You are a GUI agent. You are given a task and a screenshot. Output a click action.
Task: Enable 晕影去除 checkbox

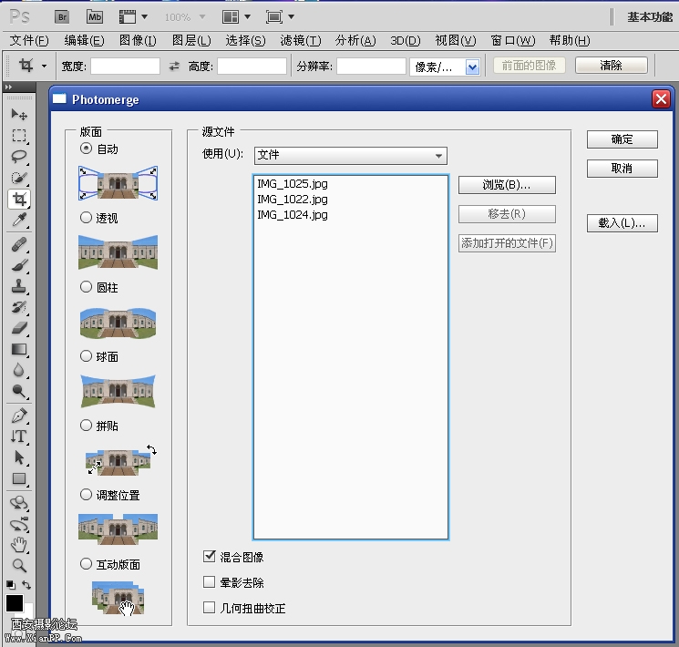tap(209, 581)
